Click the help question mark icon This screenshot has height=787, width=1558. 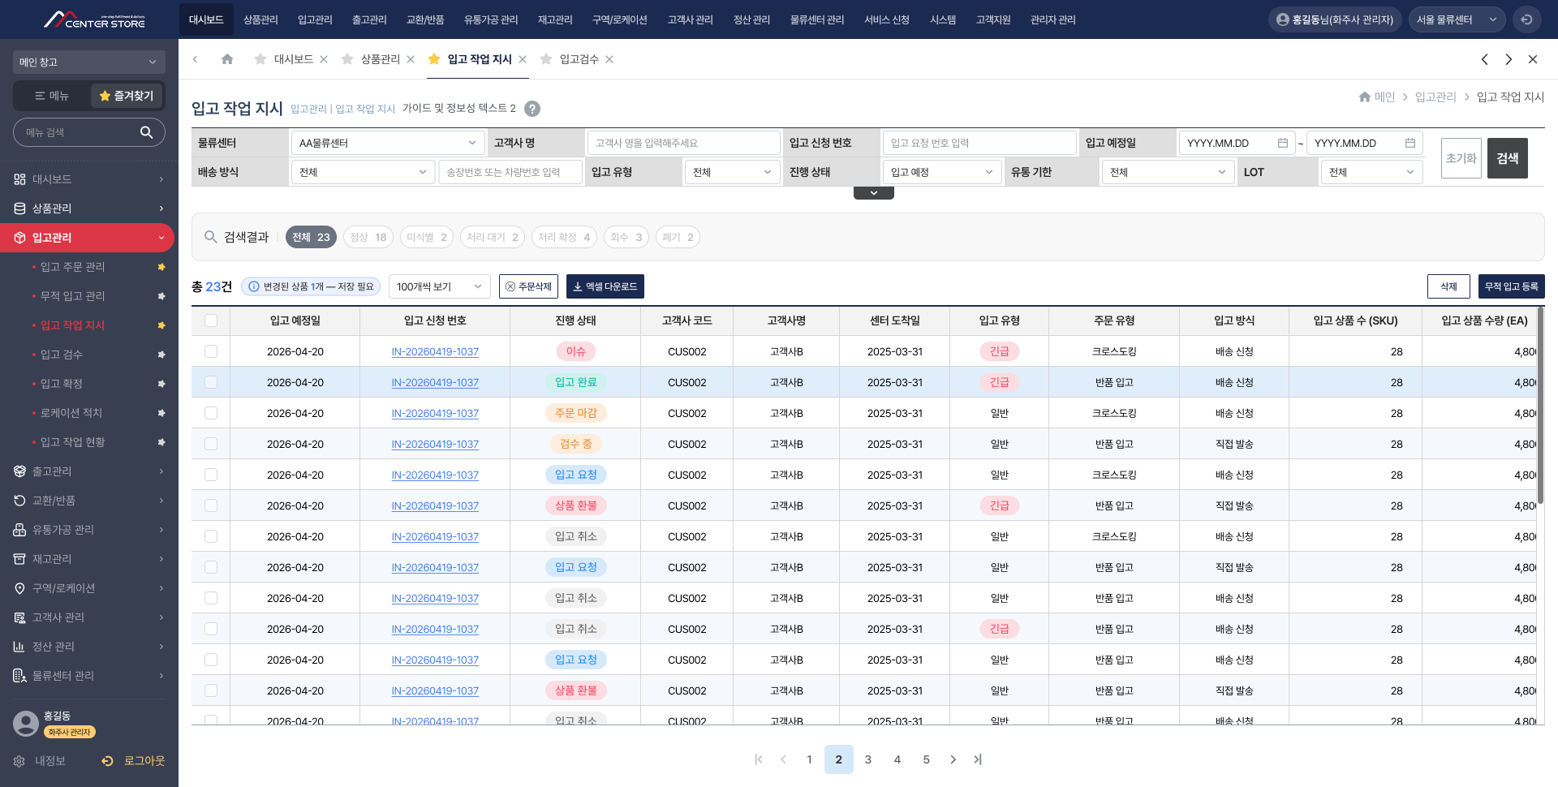coord(532,109)
